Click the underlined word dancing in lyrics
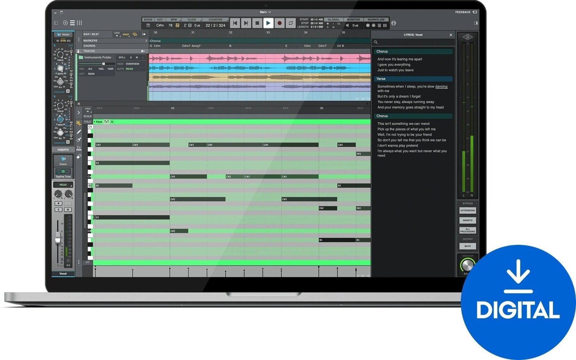This screenshot has width=576, height=360. (x=441, y=86)
